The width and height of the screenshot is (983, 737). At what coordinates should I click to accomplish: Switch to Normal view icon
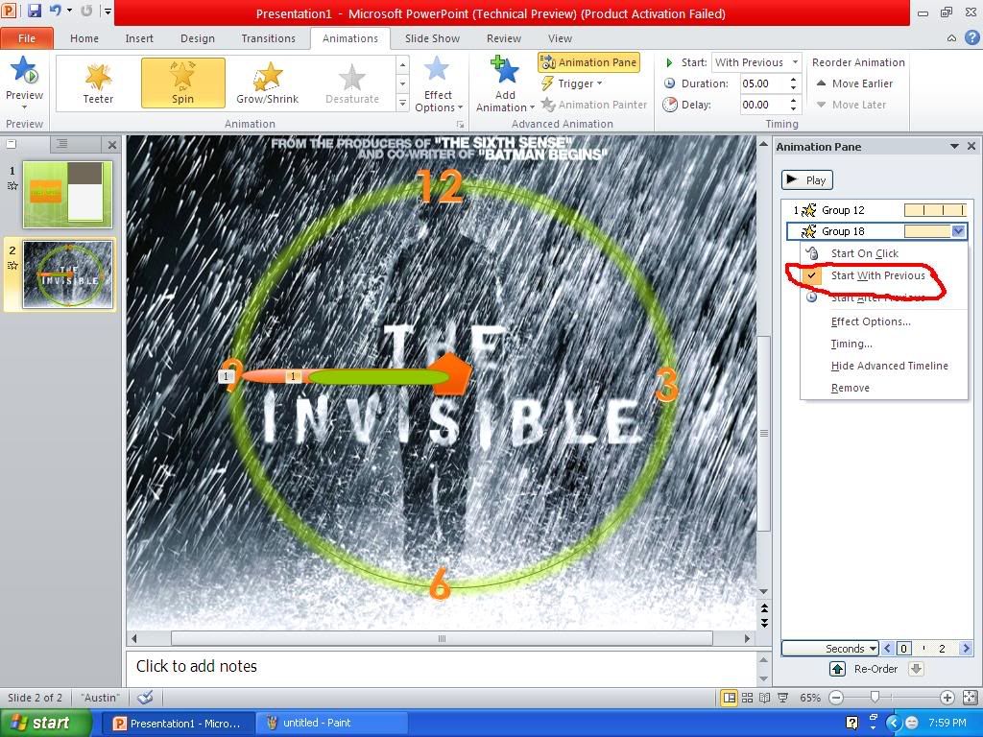(x=729, y=697)
